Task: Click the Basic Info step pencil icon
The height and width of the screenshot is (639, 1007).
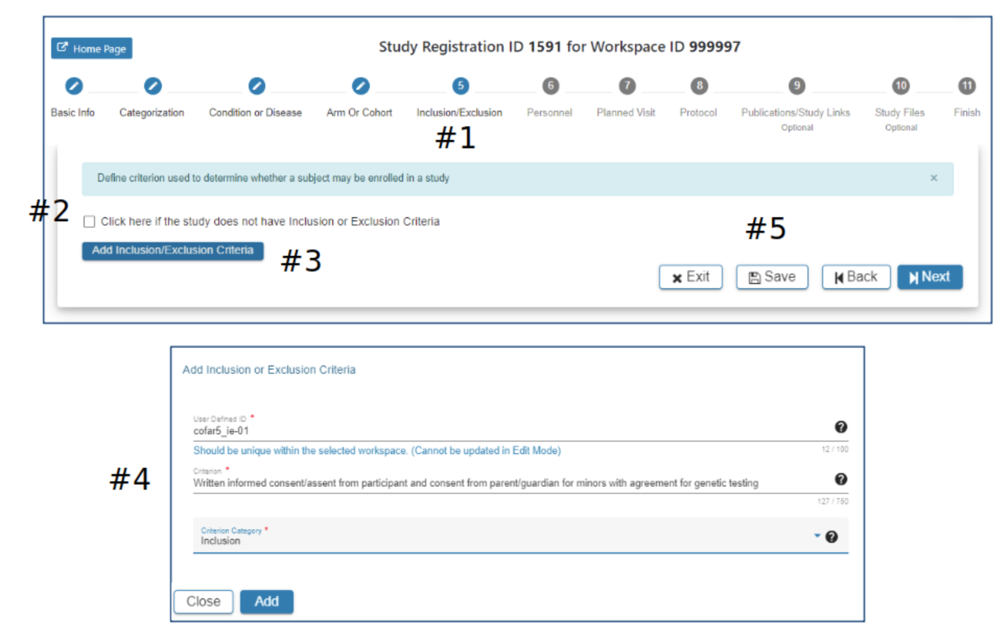Action: (74, 86)
